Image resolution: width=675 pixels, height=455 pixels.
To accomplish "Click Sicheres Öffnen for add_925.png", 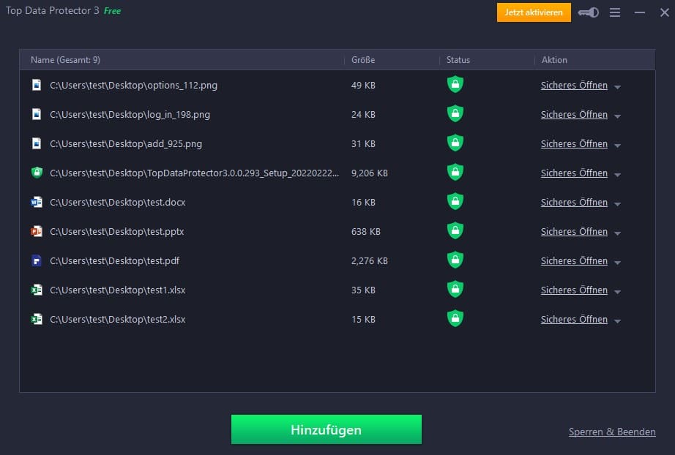I will pos(574,143).
